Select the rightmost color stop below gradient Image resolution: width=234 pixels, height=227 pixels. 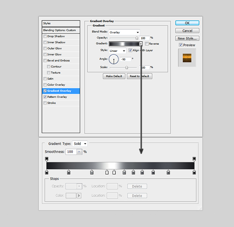[194, 172]
